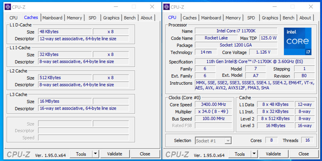Open the Bench tab in the left window
Image resolution: width=322 pixels, height=161 pixels.
130,18
